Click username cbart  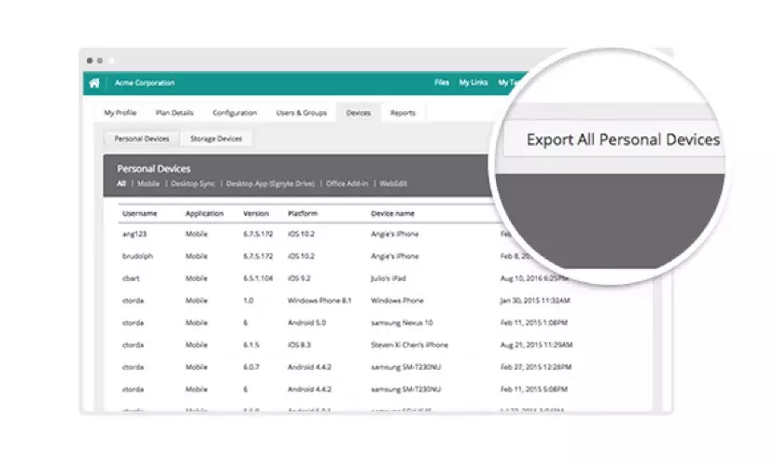131,278
